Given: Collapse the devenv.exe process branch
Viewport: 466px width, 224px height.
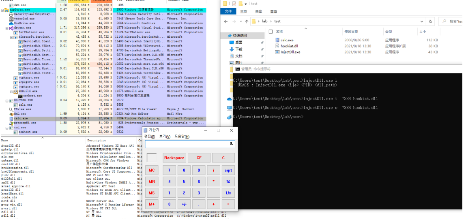Looking at the screenshot, I should click(x=7, y=28).
